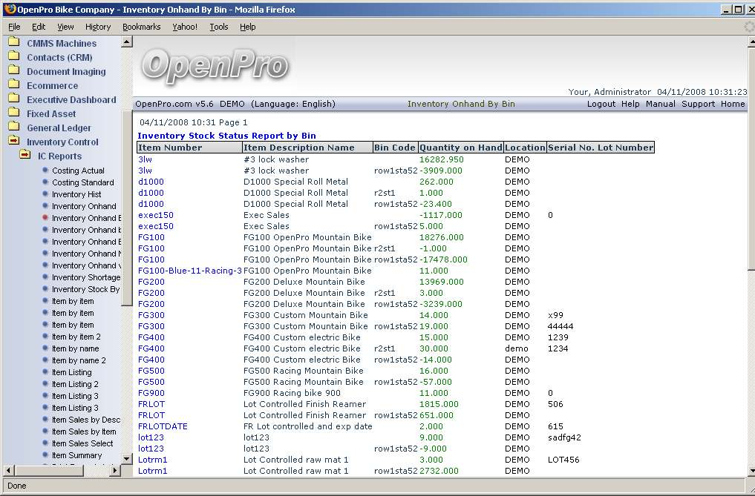Click the Ecommerce folder icon
This screenshot has width=755, height=496.
point(13,85)
